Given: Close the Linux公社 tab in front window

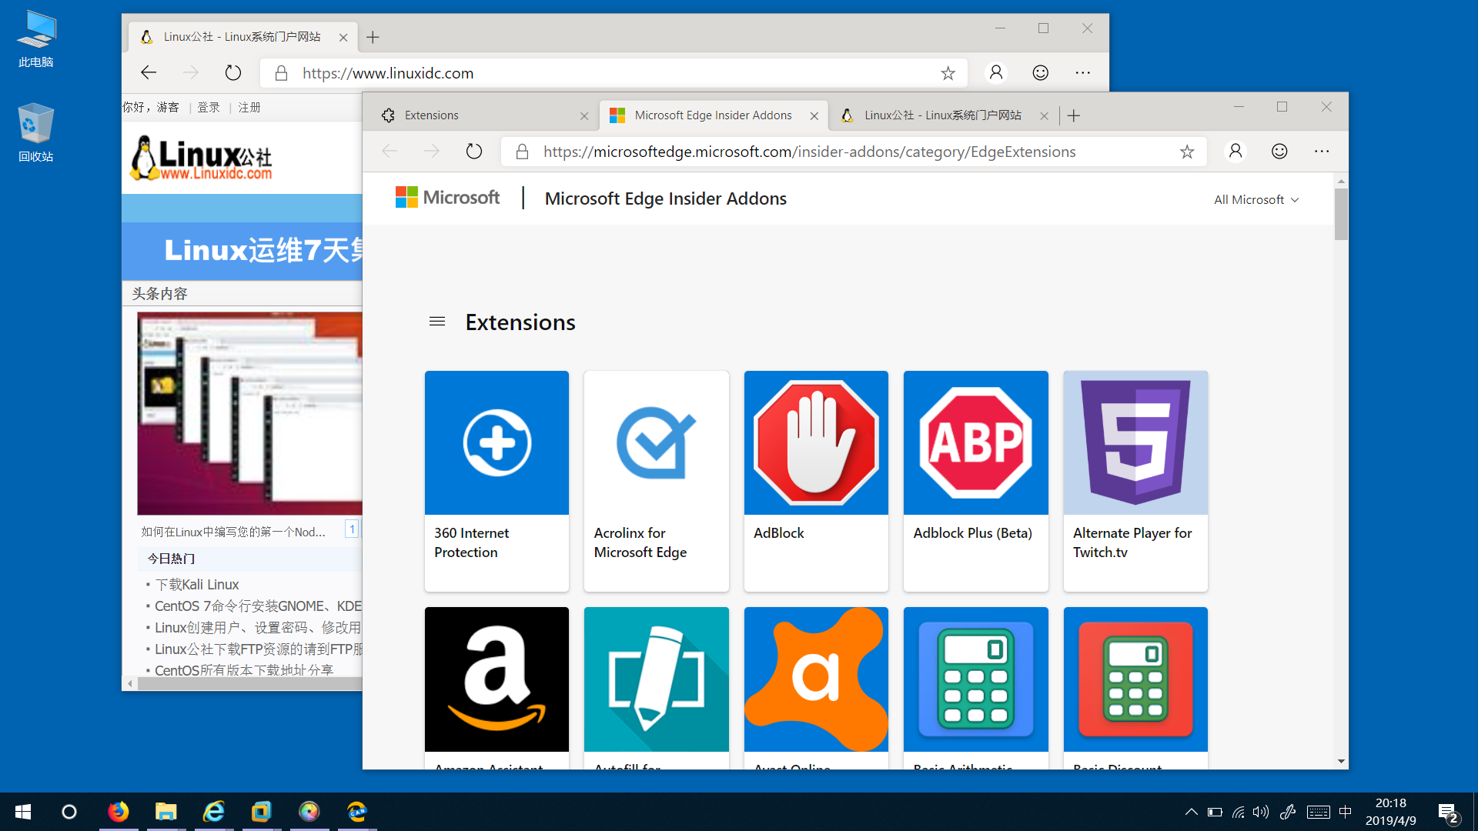Looking at the screenshot, I should 1044,116.
